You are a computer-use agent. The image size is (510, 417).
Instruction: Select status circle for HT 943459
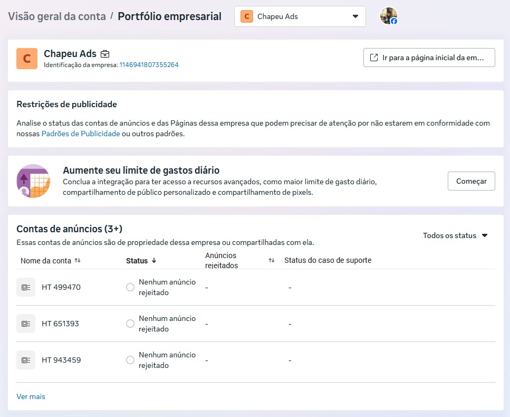(x=130, y=360)
